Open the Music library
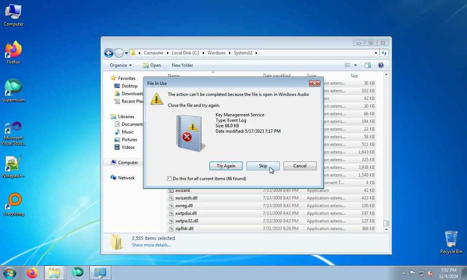Image resolution: width=467 pixels, height=280 pixels. click(128, 132)
